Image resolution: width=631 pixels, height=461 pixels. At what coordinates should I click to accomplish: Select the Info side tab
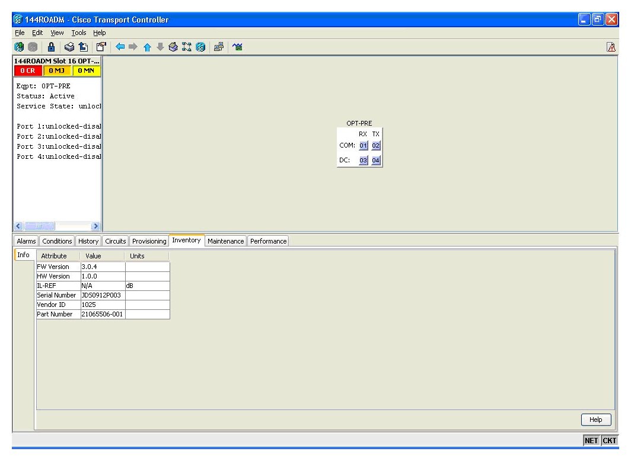pyautogui.click(x=23, y=255)
